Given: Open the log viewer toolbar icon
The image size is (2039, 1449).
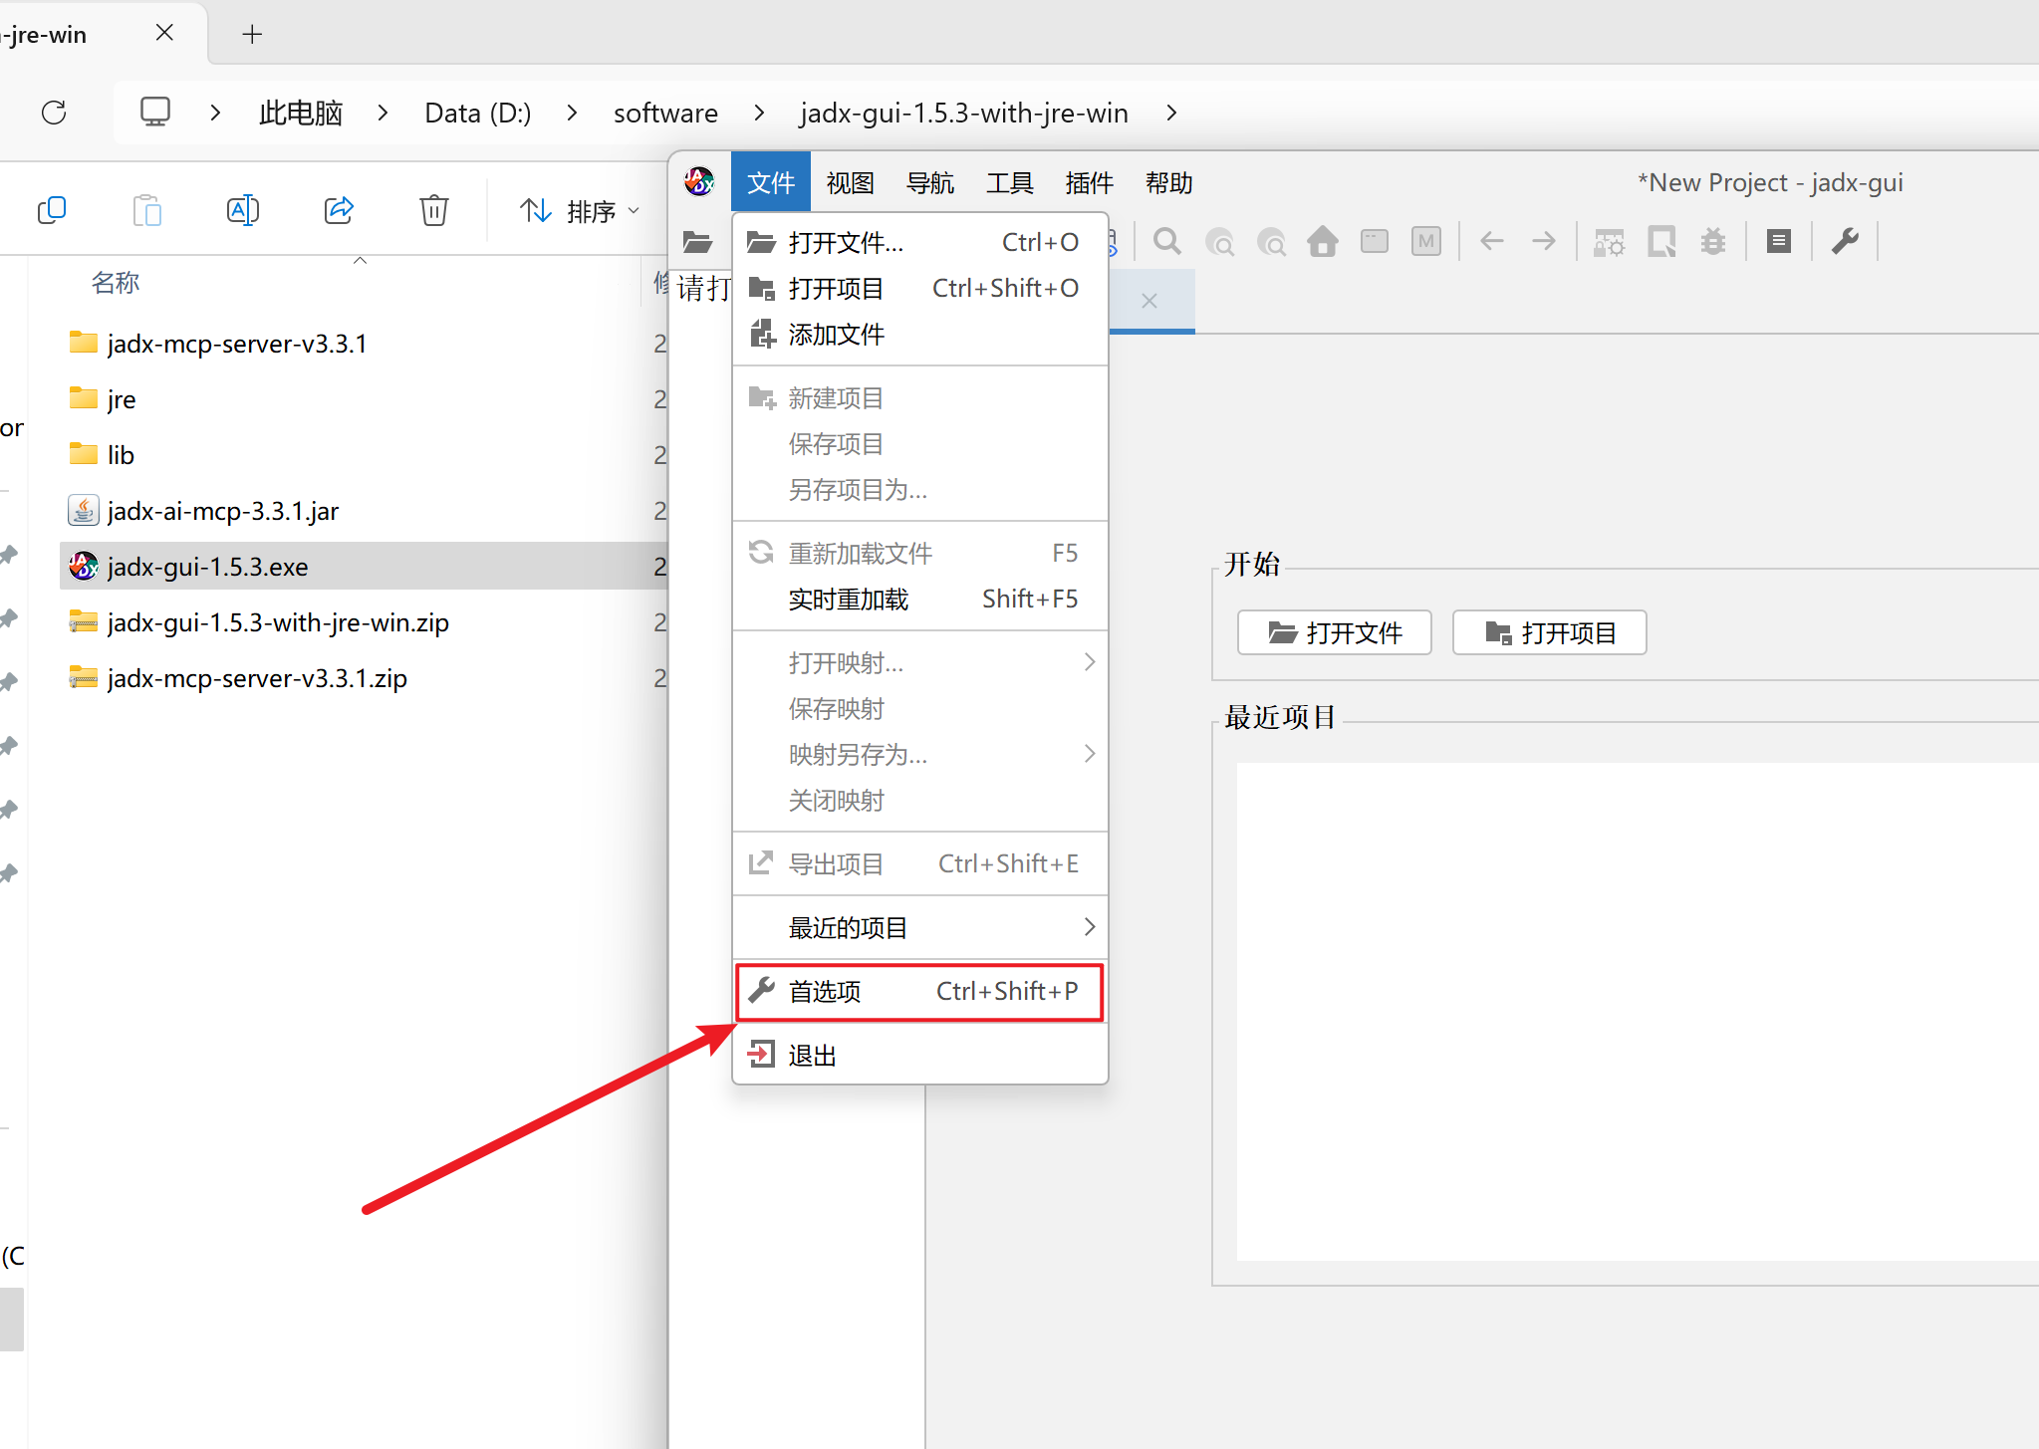Looking at the screenshot, I should [x=1778, y=242].
